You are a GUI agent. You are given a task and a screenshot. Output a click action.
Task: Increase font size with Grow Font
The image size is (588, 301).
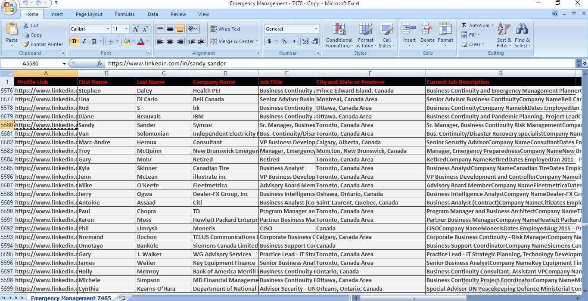[136, 29]
